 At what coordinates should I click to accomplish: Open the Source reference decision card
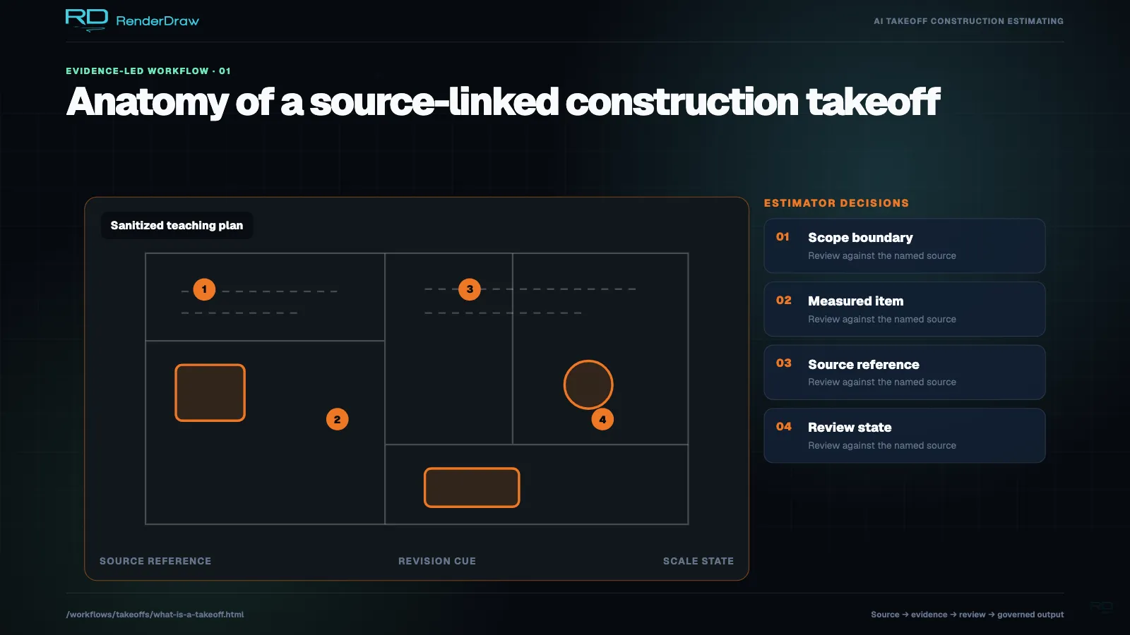905,373
